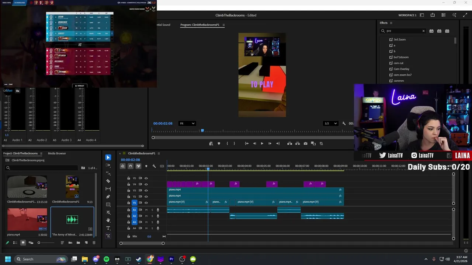Switch Project panel to freeform view

[31, 243]
